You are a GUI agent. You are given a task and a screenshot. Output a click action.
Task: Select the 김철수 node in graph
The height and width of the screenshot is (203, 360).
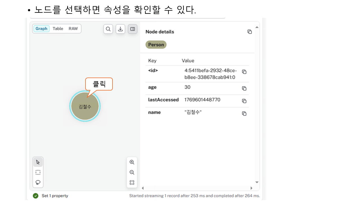pyautogui.click(x=85, y=107)
